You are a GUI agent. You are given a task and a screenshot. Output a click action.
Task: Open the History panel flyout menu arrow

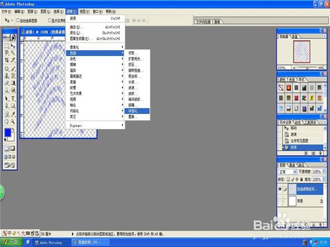[x=325, y=122]
